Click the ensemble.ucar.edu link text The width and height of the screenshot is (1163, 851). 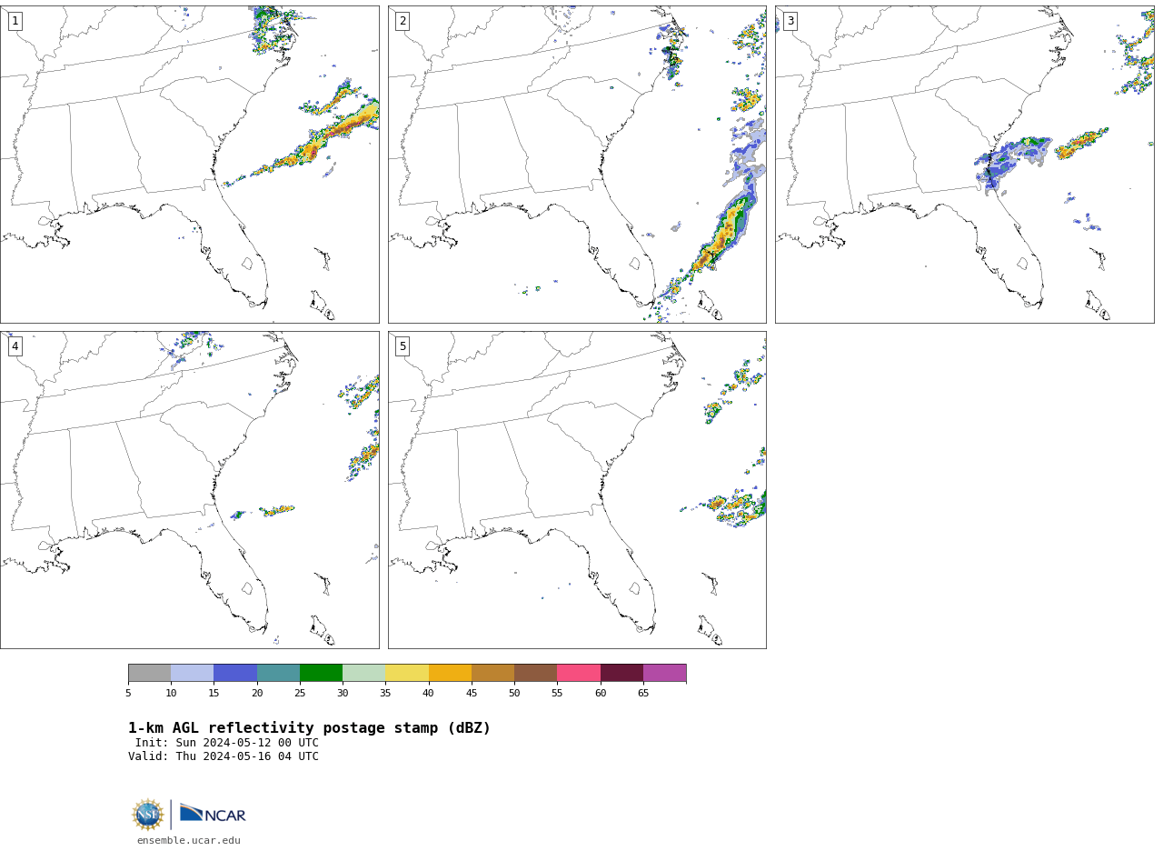point(189,841)
